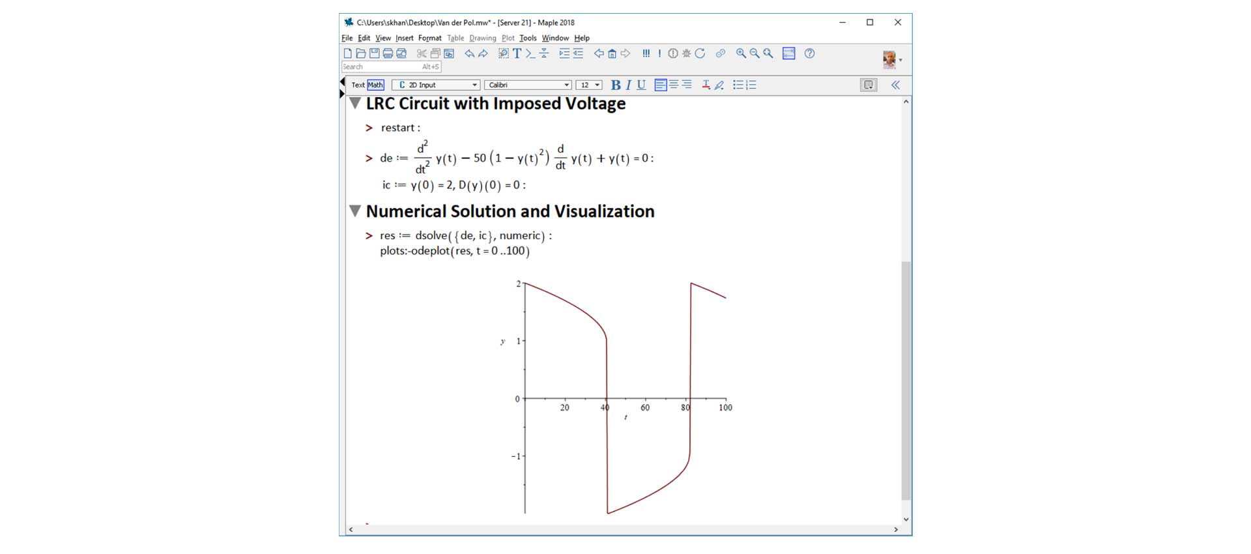The image size is (1251, 554).
Task: Redo action with the Redo arrow
Action: coord(483,53)
